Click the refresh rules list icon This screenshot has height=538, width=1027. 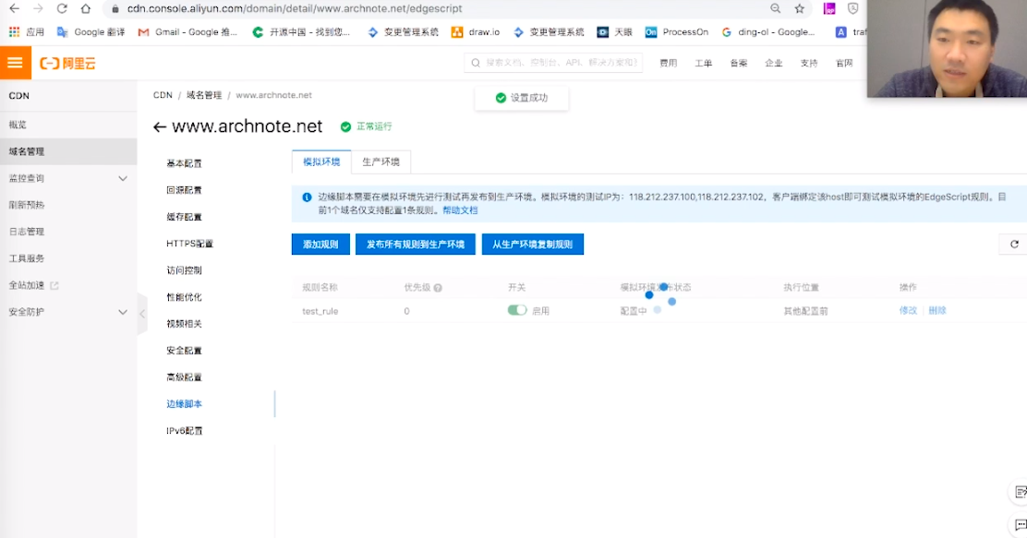coord(1013,244)
